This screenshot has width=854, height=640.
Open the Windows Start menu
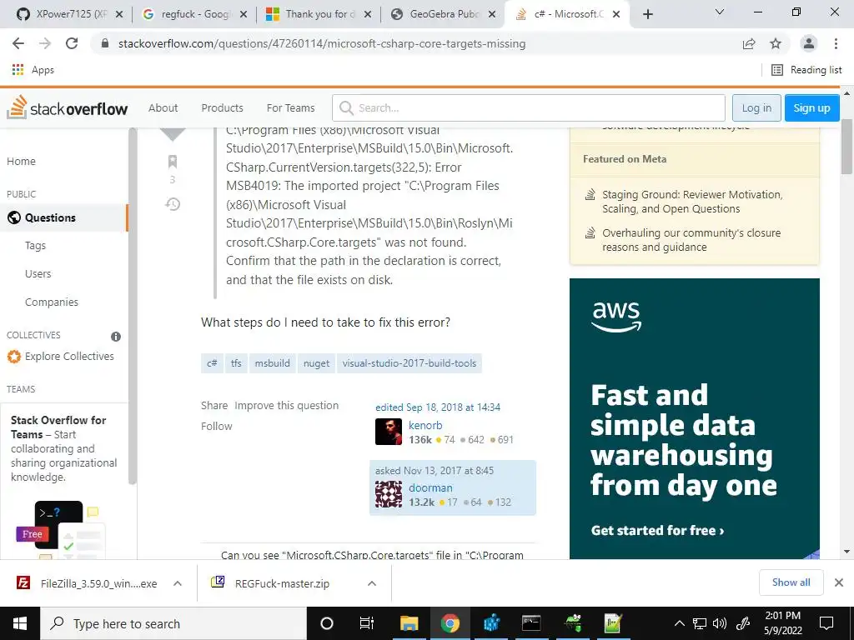pos(20,623)
